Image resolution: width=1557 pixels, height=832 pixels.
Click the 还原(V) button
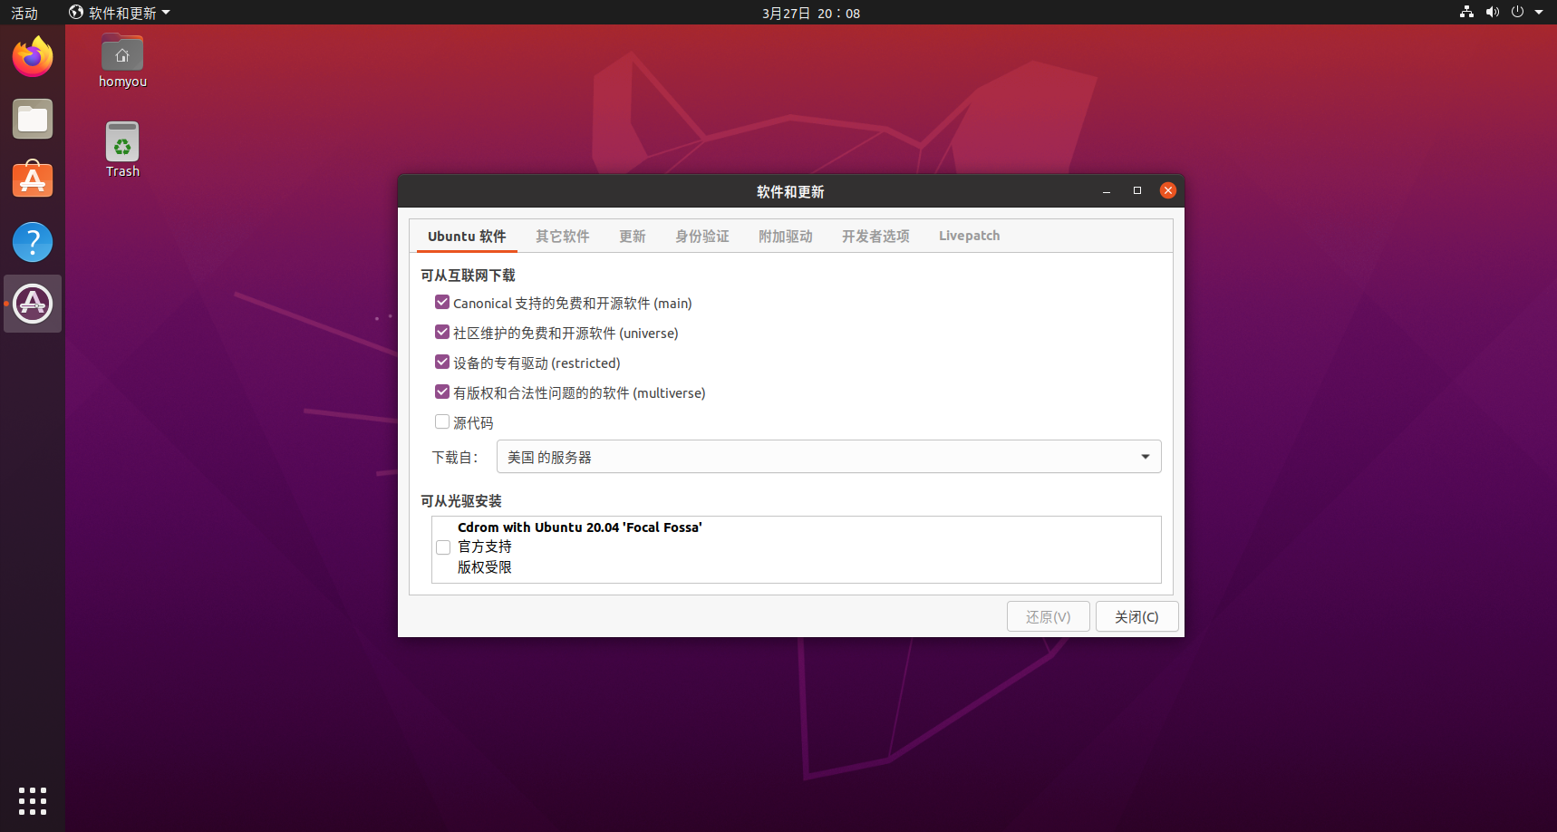pyautogui.click(x=1049, y=616)
